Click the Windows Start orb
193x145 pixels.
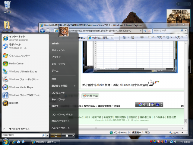tap(5, 142)
